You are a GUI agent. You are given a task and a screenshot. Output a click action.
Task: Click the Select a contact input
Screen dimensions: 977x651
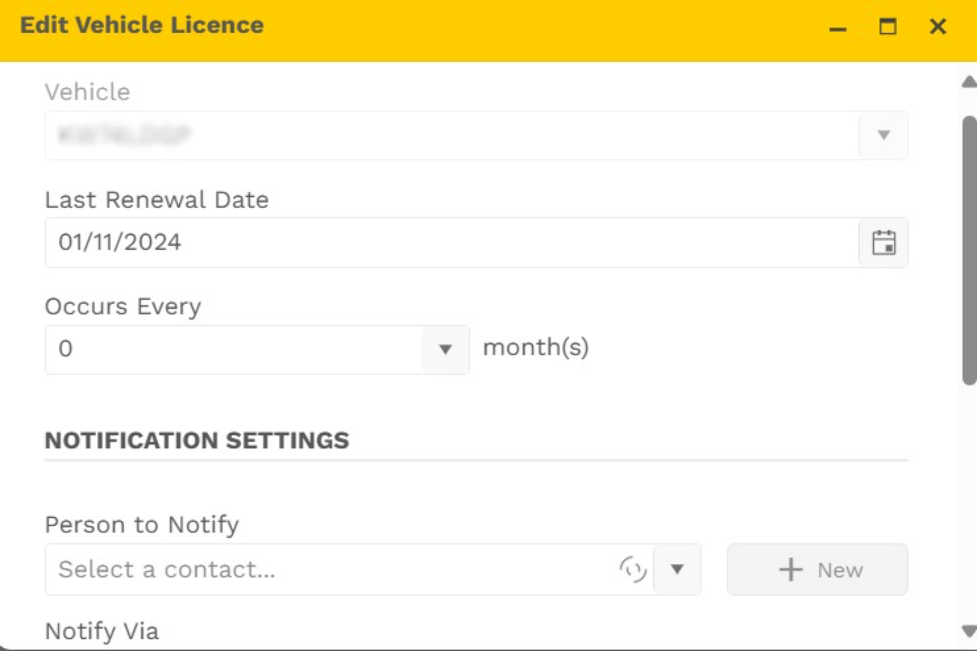[330, 569]
